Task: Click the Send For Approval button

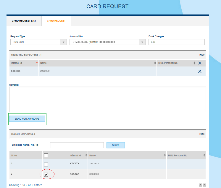Action: point(27,119)
